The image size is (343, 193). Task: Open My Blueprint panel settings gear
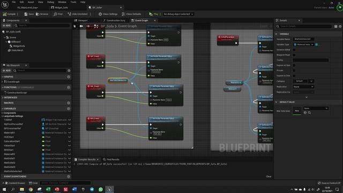pyautogui.click(x=69, y=70)
